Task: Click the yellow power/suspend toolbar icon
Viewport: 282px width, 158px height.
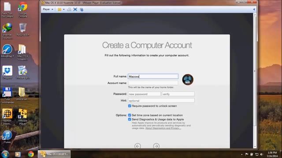Action: coord(59,10)
